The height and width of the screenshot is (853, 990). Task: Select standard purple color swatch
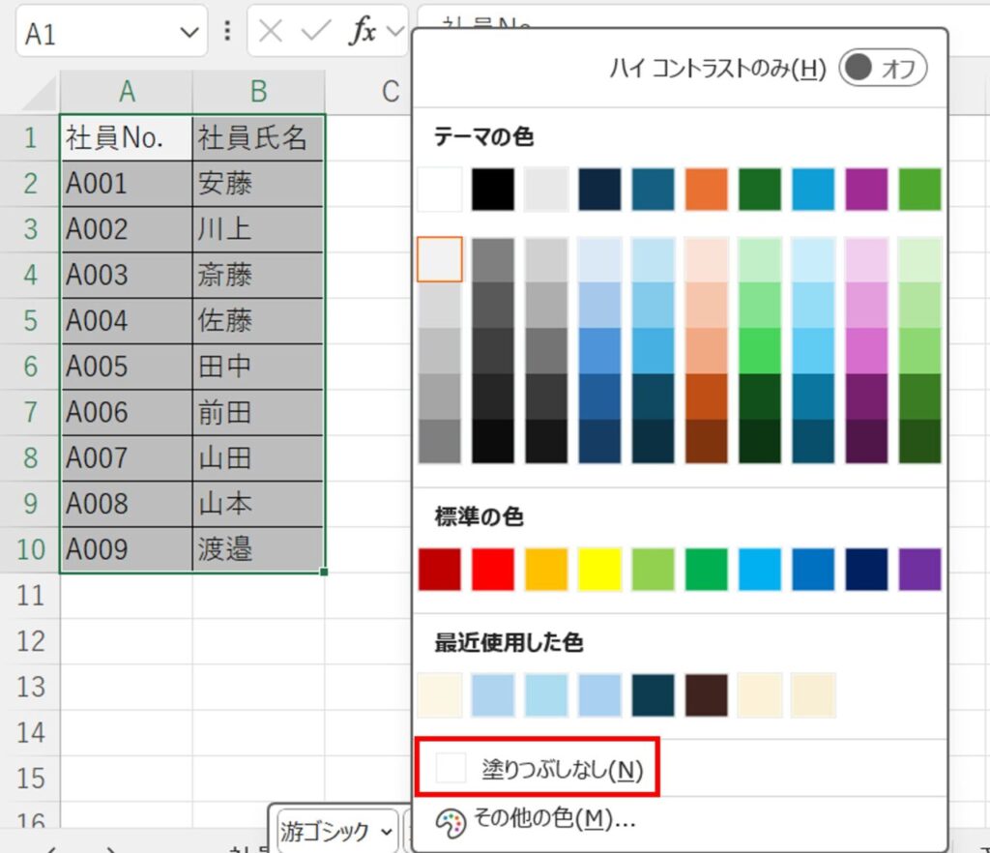point(920,570)
